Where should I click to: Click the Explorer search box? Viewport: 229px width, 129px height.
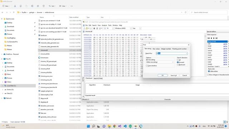point(208,13)
